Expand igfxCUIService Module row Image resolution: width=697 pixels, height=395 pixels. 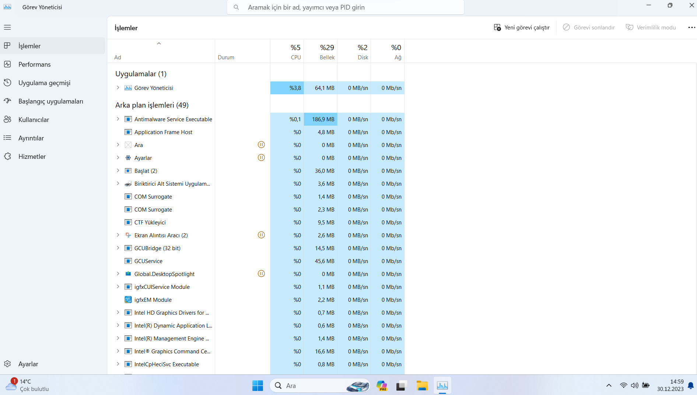(118, 287)
